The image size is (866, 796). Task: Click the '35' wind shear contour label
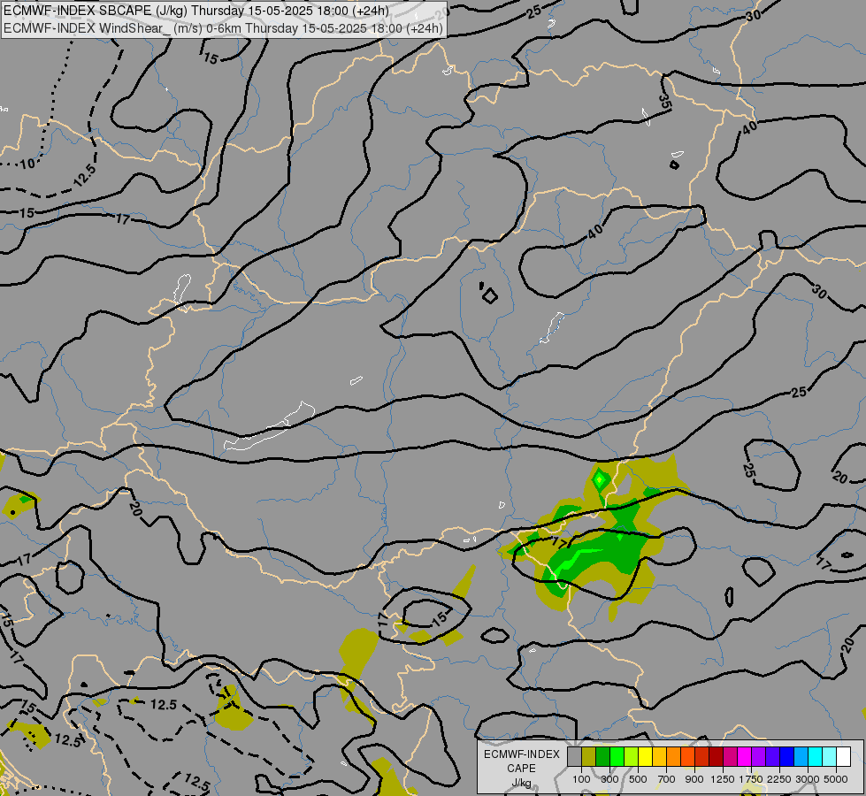coord(665,101)
